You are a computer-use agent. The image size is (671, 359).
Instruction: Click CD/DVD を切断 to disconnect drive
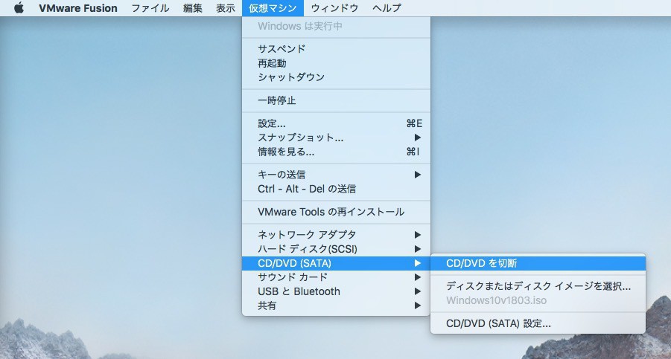pos(538,263)
